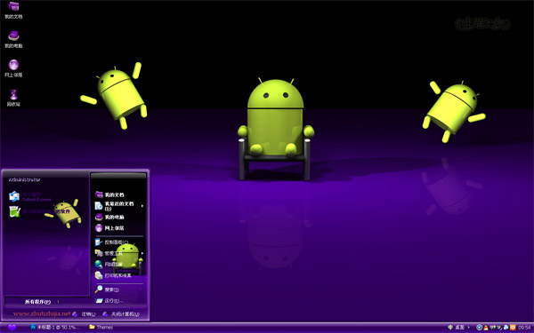Select the My Computer desktop icon
The image size is (534, 333).
point(13,39)
